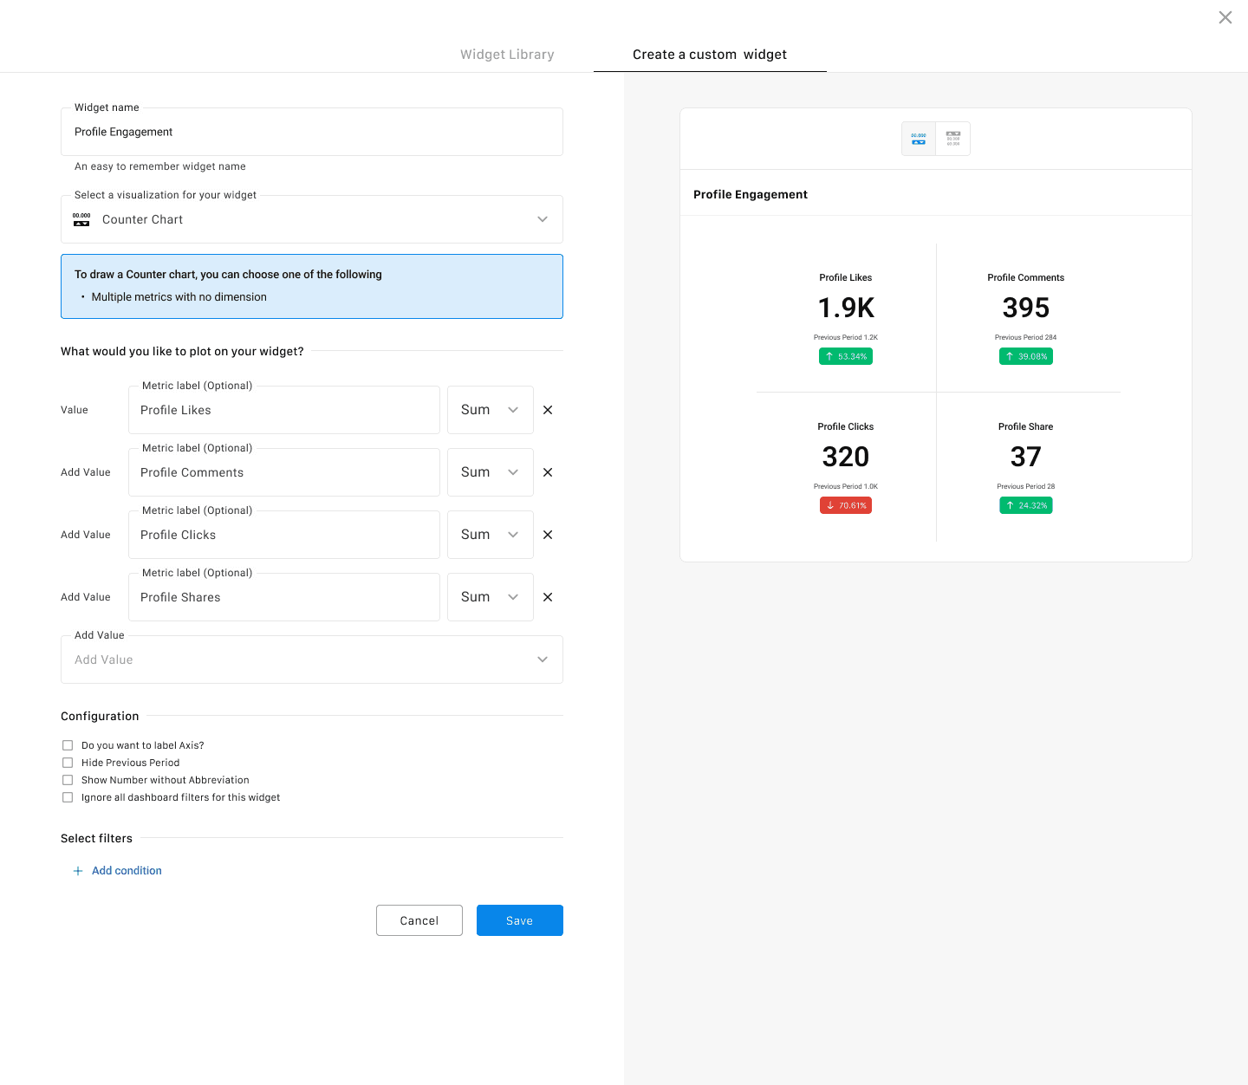Image resolution: width=1248 pixels, height=1085 pixels.
Task: Switch to the Widget Library tab
Action: [507, 55]
